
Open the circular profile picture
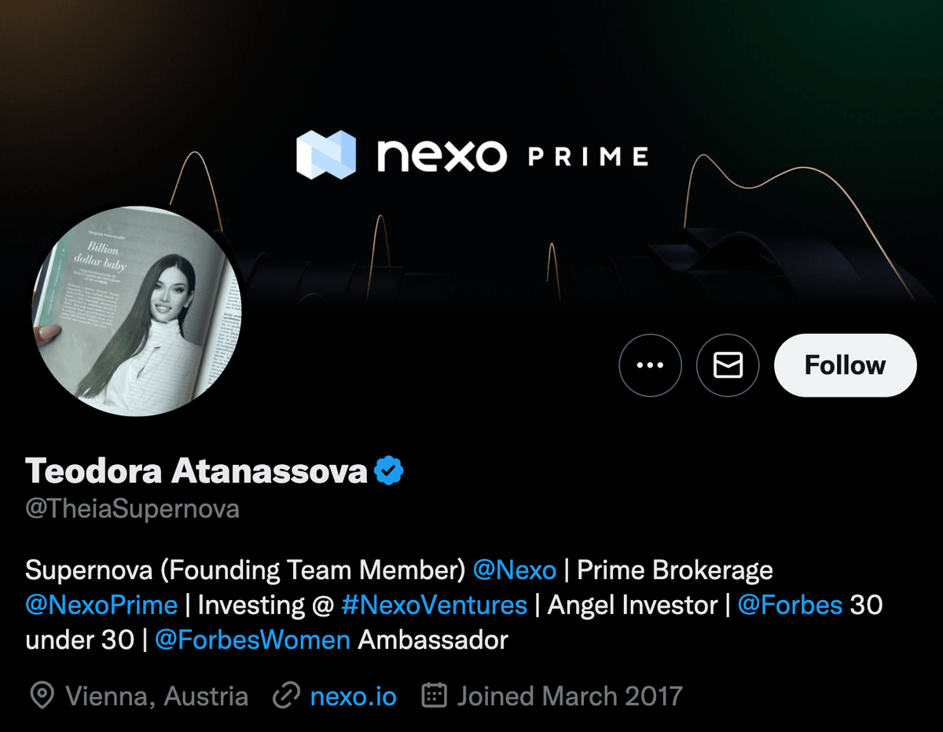[137, 311]
